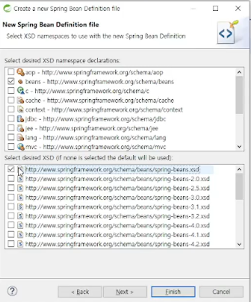Click the beans namespace bean icon
The width and height of the screenshot is (251, 302).
click(20, 82)
